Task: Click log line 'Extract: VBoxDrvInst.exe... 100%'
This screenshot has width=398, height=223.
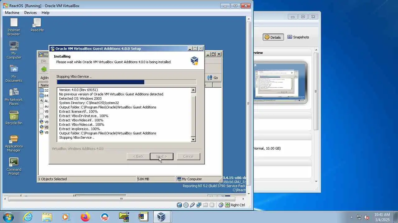Action: [84, 116]
